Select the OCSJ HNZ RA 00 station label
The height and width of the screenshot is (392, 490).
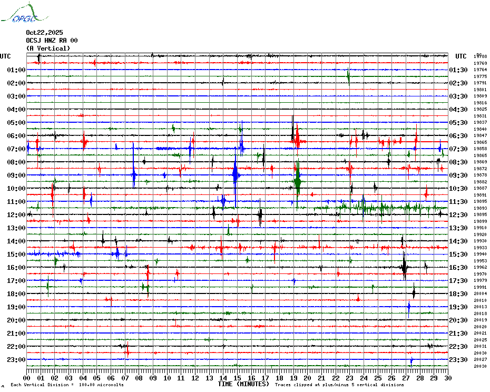click(x=52, y=41)
